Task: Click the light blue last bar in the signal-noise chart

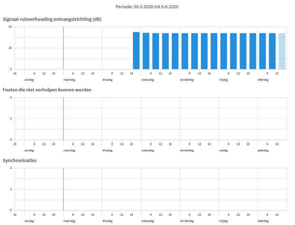Action: 282,51
